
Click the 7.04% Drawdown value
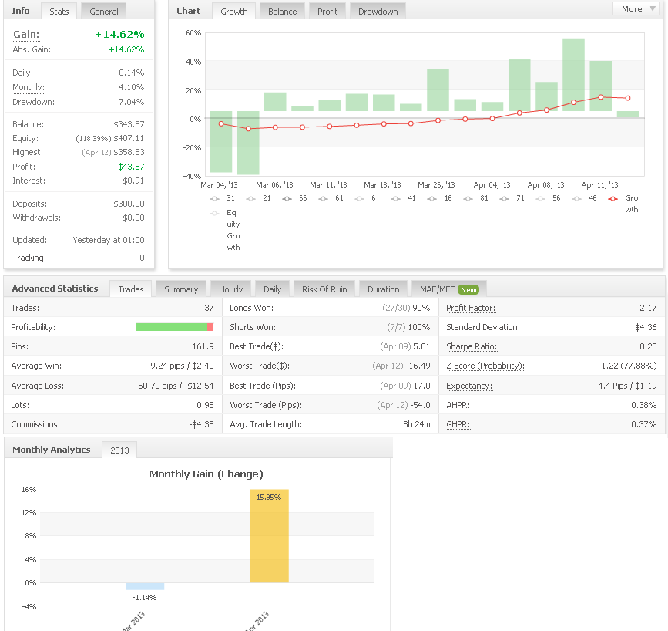tap(132, 102)
